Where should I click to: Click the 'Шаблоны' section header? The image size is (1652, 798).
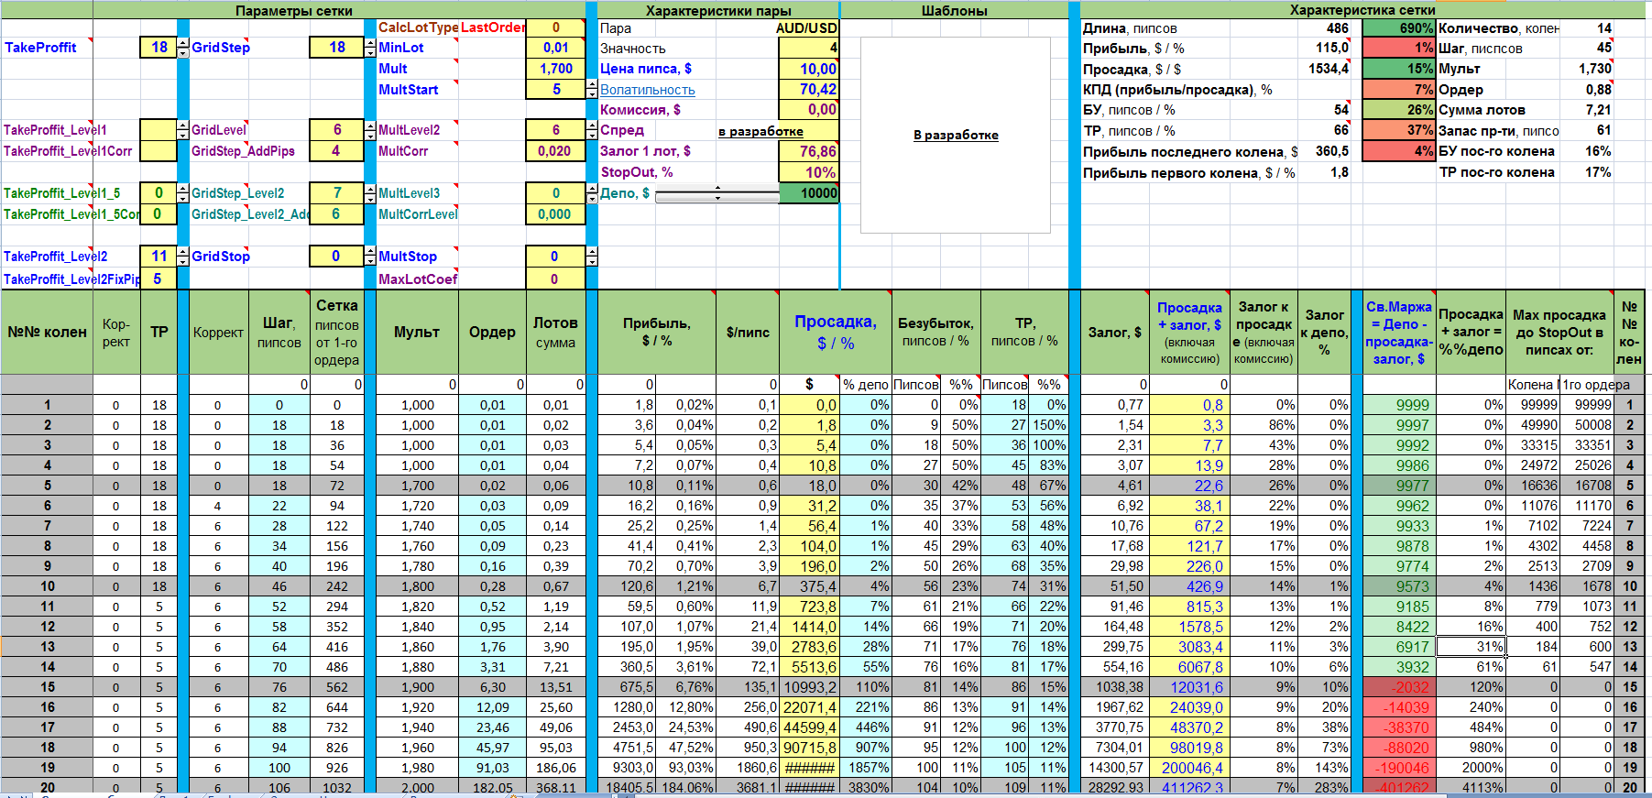(x=954, y=11)
